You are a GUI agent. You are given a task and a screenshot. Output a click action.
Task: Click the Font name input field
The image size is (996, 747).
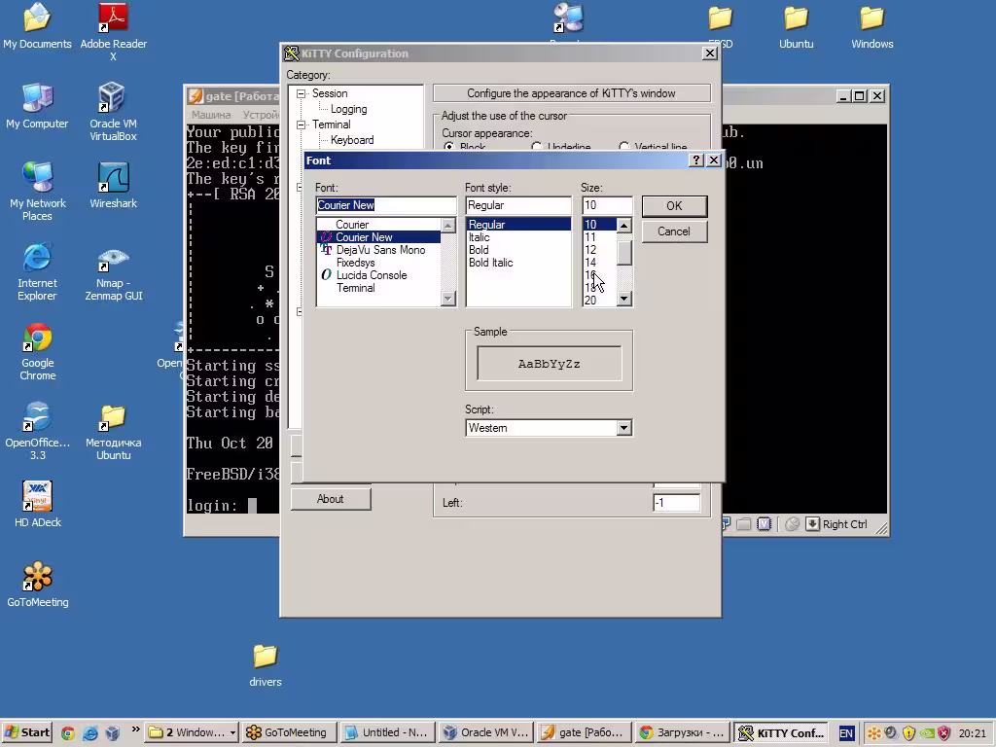click(386, 205)
